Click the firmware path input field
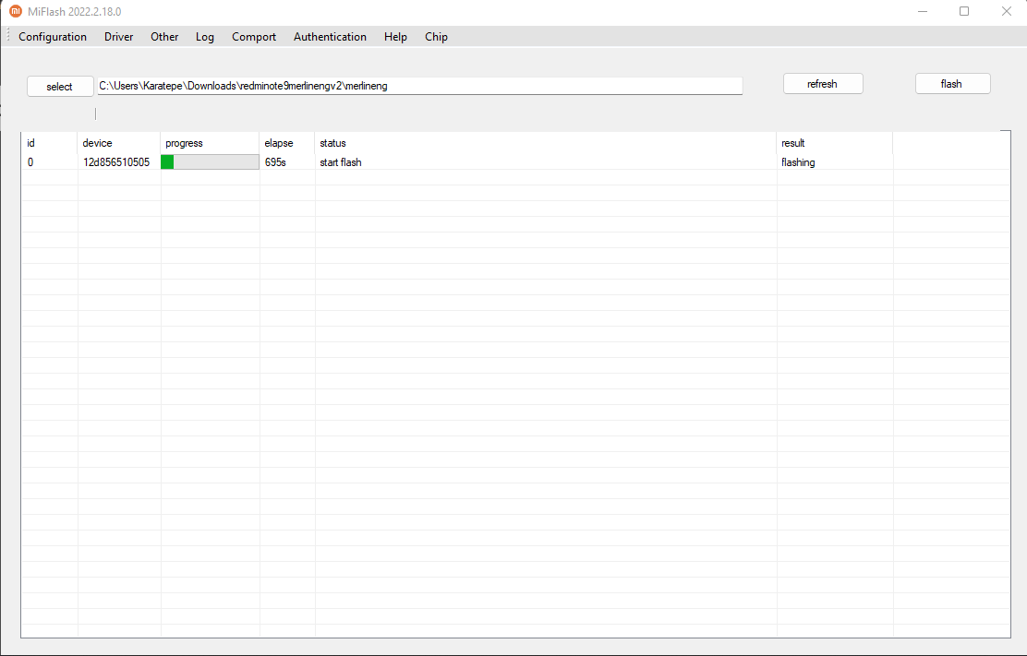Viewport: 1027px width, 656px height. click(420, 86)
